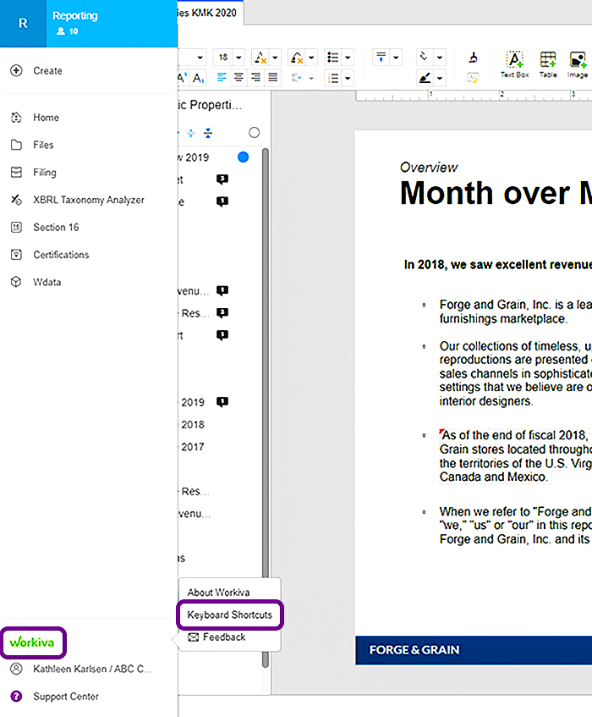Image resolution: width=592 pixels, height=717 pixels.
Task: Open Keyboard Shortcuts from popup
Action: (230, 615)
